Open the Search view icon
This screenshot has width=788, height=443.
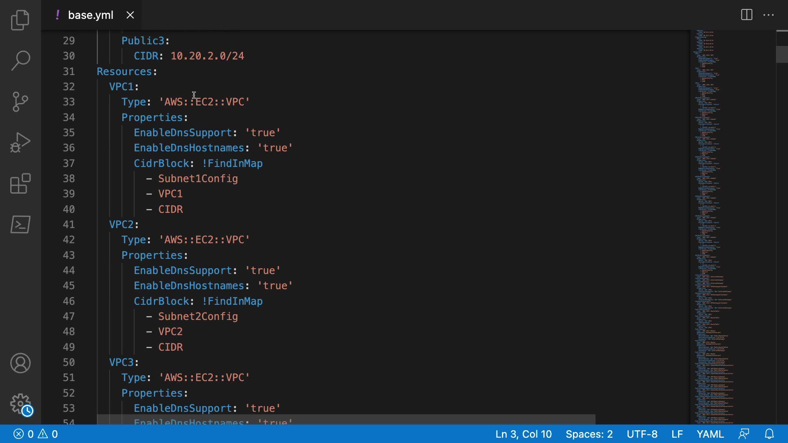pyautogui.click(x=20, y=61)
